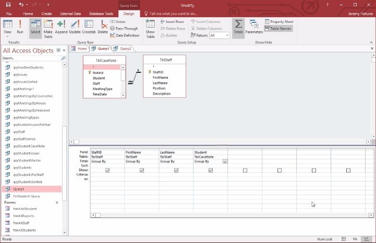Screen dimensions: 376x243
Task: Open the Database Tools ribbon tab
Action: (x=101, y=14)
